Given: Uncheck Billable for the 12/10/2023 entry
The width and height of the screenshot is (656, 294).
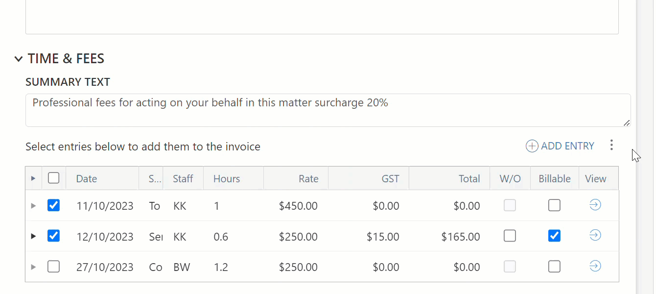Looking at the screenshot, I should click(554, 236).
